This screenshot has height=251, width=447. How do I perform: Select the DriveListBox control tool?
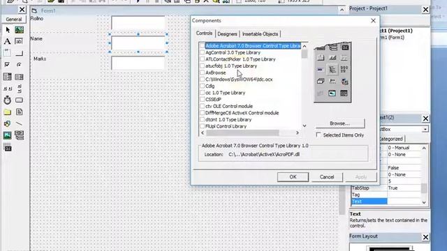coord(19,100)
